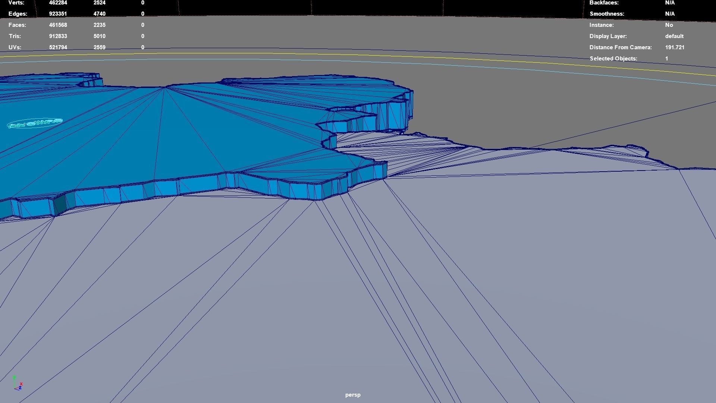Click the Faces label in HUD
This screenshot has width=716, height=403.
click(17, 25)
